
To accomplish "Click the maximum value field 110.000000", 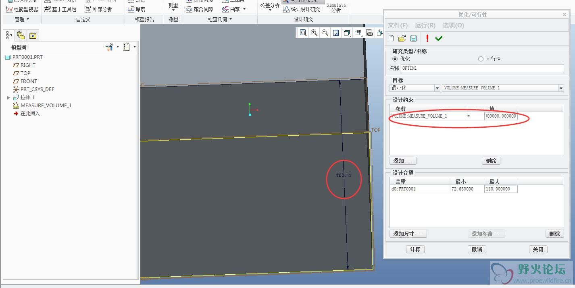I will click(x=501, y=189).
